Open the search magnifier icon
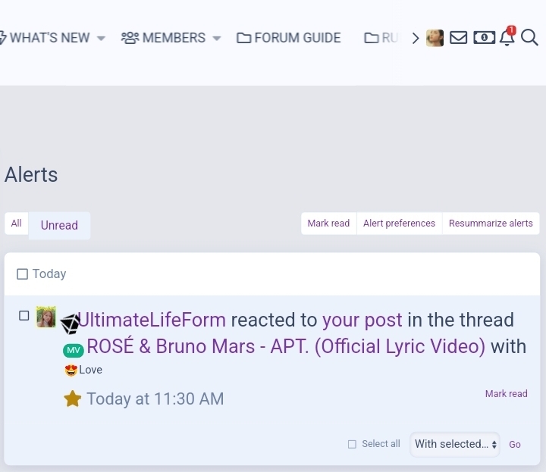Image resolution: width=546 pixels, height=472 pixels. pos(529,38)
